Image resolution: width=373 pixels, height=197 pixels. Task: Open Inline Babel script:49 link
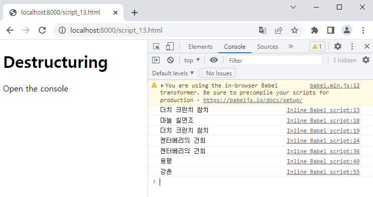[x=323, y=161]
